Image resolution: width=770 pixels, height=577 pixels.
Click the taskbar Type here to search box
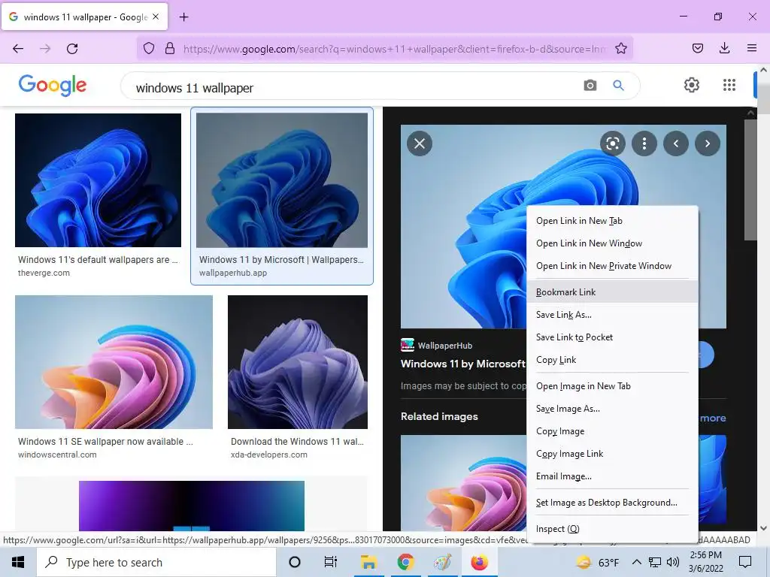(x=156, y=562)
